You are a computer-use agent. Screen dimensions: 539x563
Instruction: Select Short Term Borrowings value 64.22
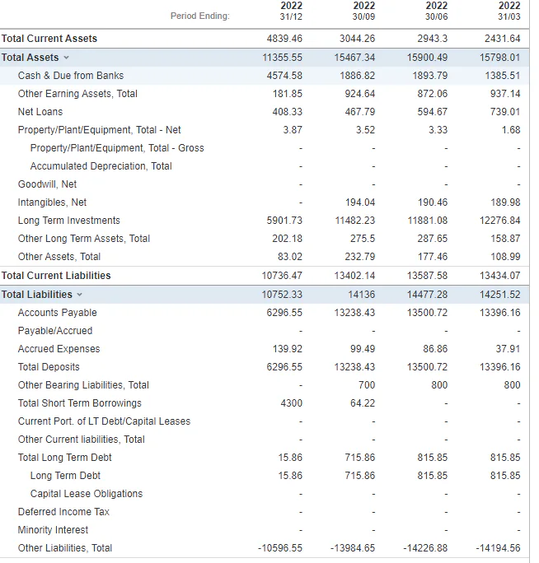[x=363, y=403]
